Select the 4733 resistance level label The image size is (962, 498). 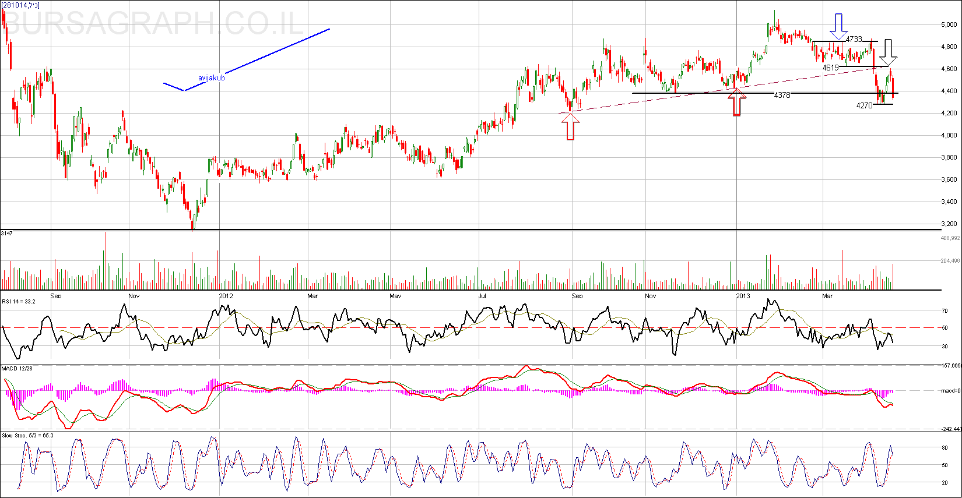coord(854,39)
